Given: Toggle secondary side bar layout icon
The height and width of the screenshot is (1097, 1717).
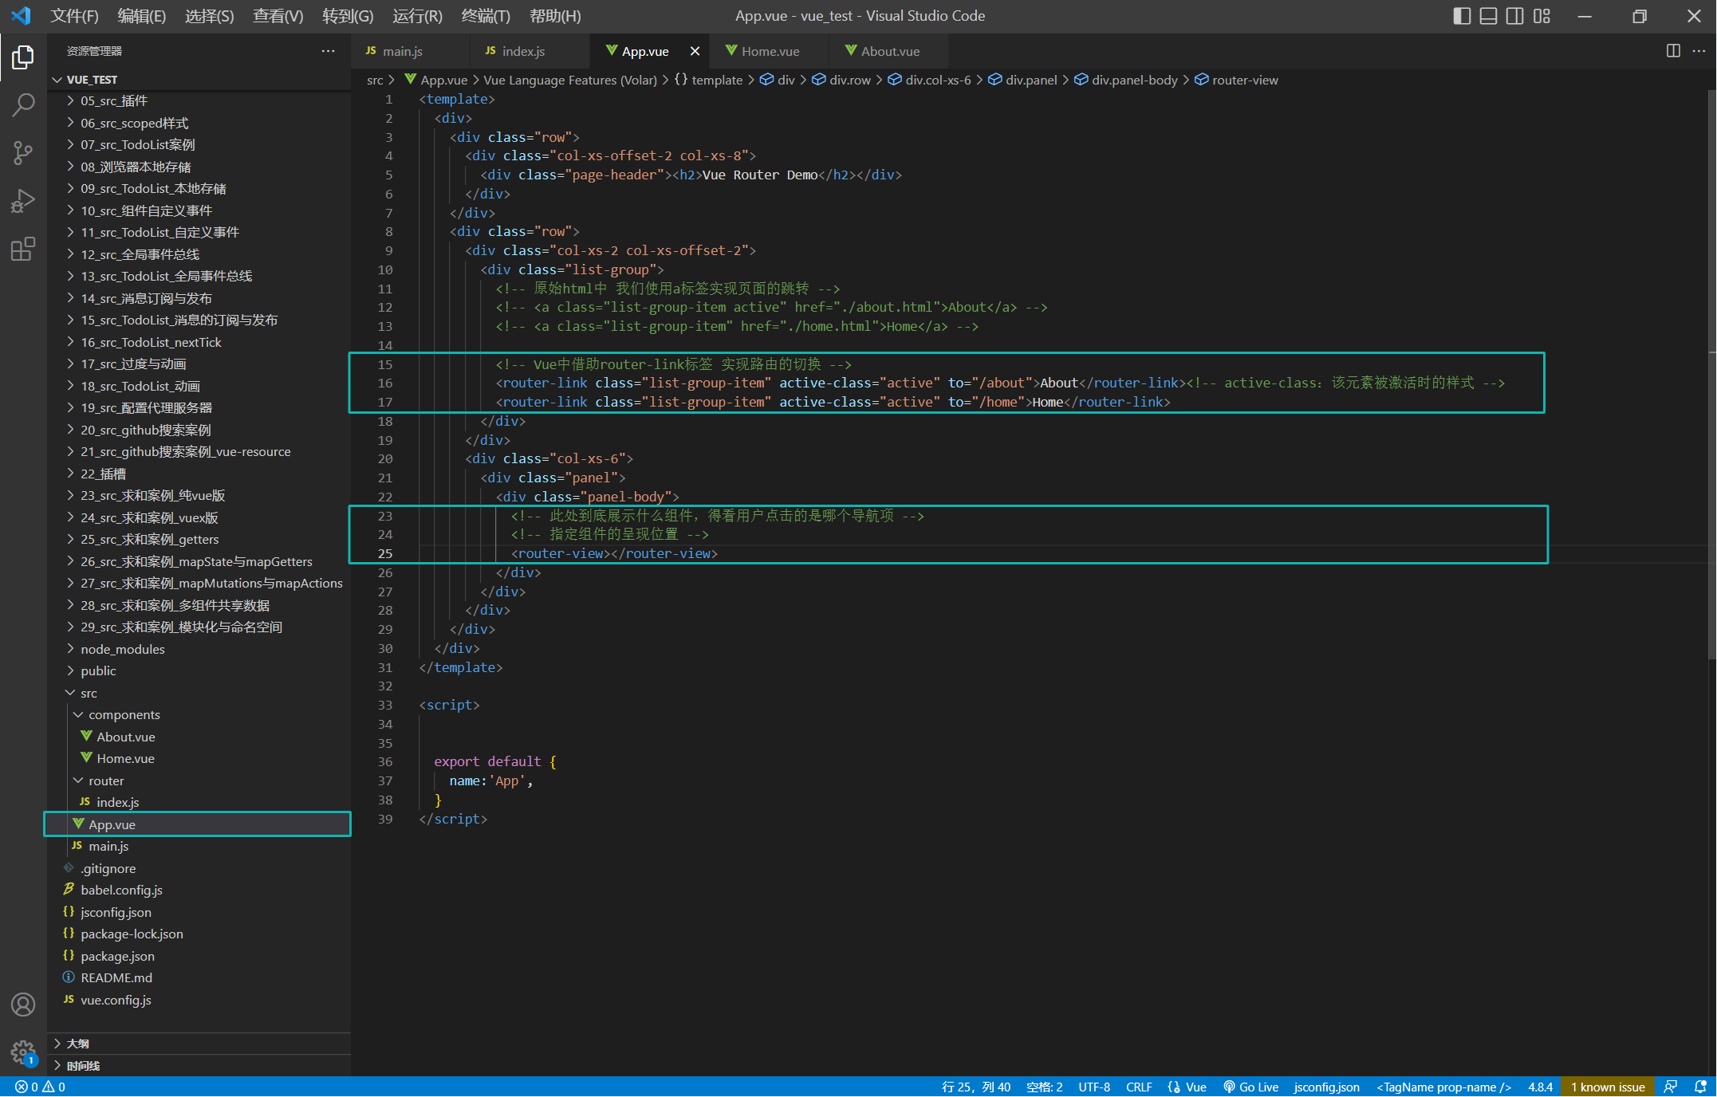Looking at the screenshot, I should click(1514, 16).
